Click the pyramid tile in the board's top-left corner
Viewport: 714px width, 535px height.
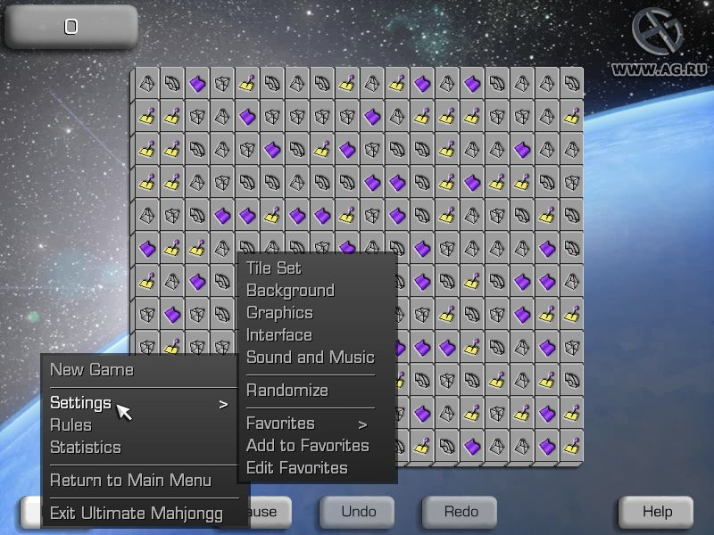pos(147,83)
